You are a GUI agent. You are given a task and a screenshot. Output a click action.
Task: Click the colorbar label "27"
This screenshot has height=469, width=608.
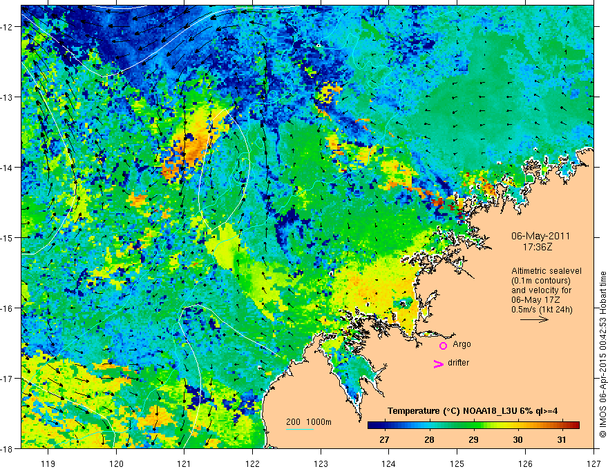point(384,439)
